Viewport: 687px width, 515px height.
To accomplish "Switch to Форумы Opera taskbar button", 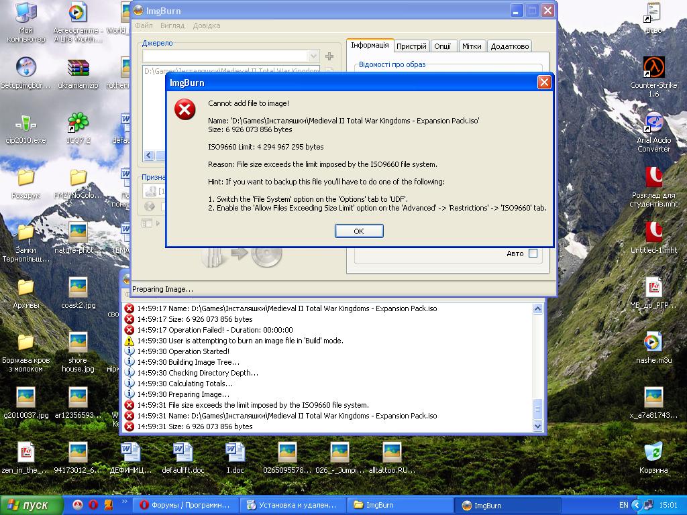I will [186, 505].
